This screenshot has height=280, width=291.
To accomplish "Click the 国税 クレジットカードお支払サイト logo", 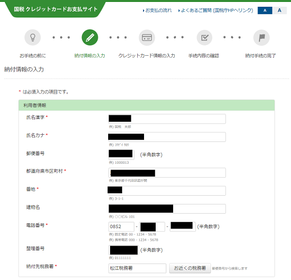I will pos(55,9).
